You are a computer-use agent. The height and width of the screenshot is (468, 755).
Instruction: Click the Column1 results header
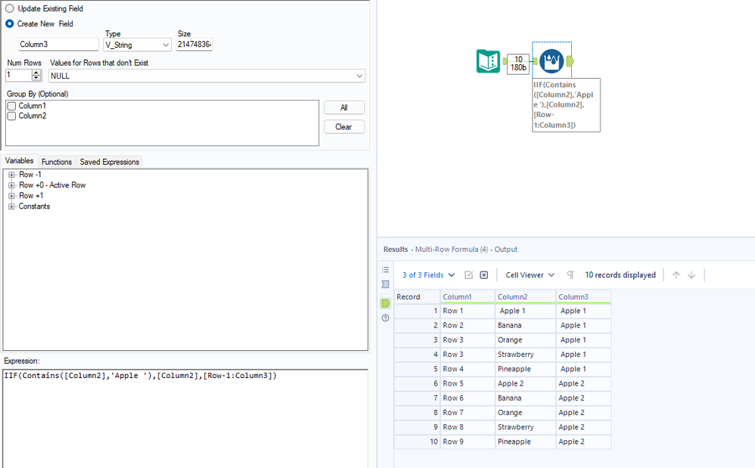468,297
